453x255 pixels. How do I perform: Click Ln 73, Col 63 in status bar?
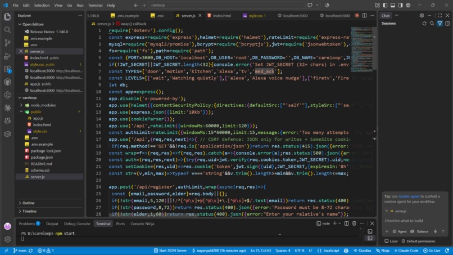pos(261,250)
